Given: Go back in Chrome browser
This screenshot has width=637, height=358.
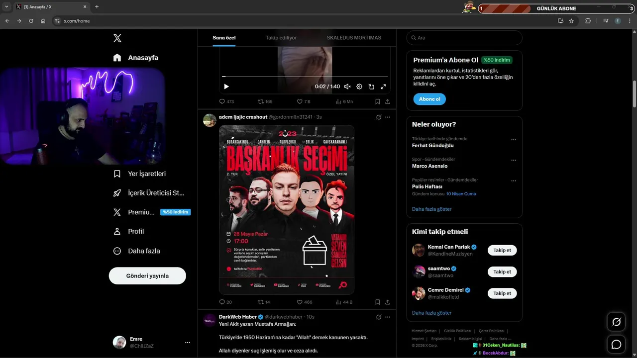Looking at the screenshot, I should coord(7,21).
